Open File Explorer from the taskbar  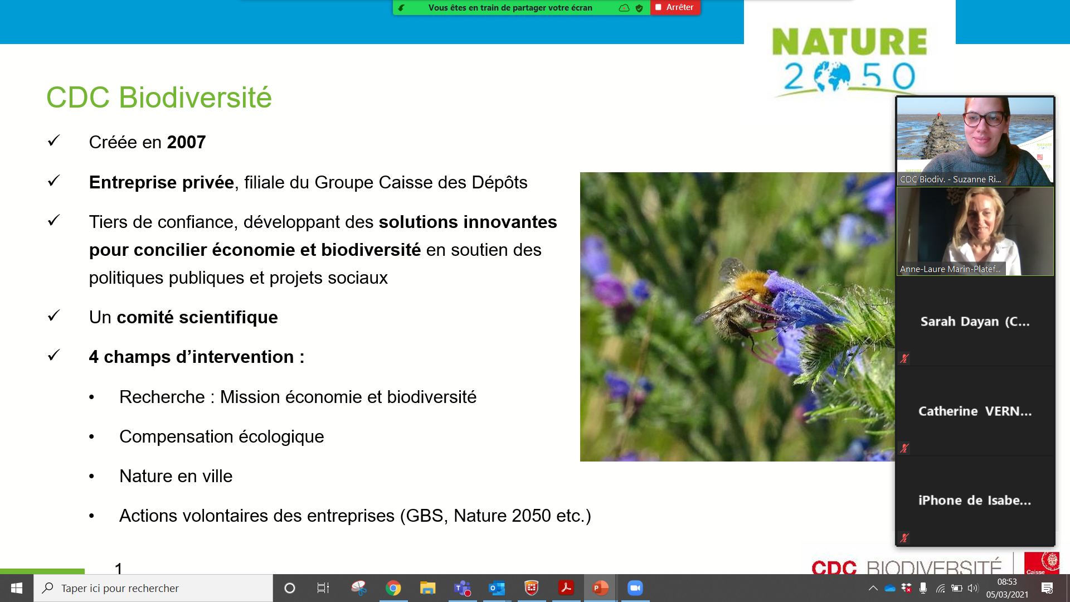point(427,588)
